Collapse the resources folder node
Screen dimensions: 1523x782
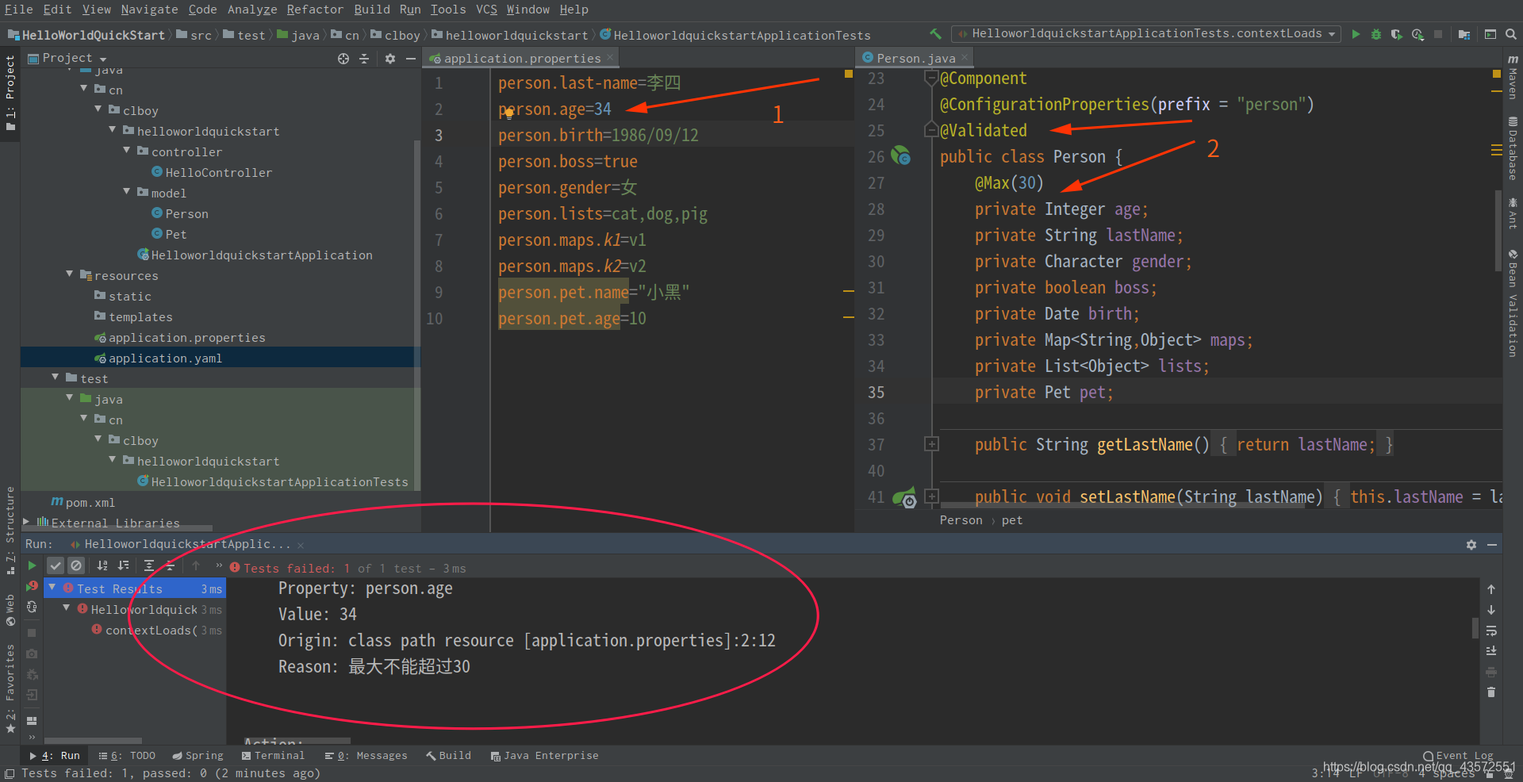[x=70, y=274]
